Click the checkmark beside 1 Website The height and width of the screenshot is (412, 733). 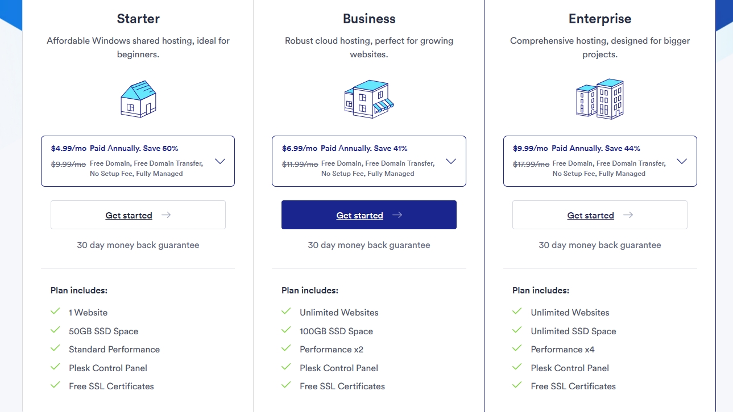55,312
